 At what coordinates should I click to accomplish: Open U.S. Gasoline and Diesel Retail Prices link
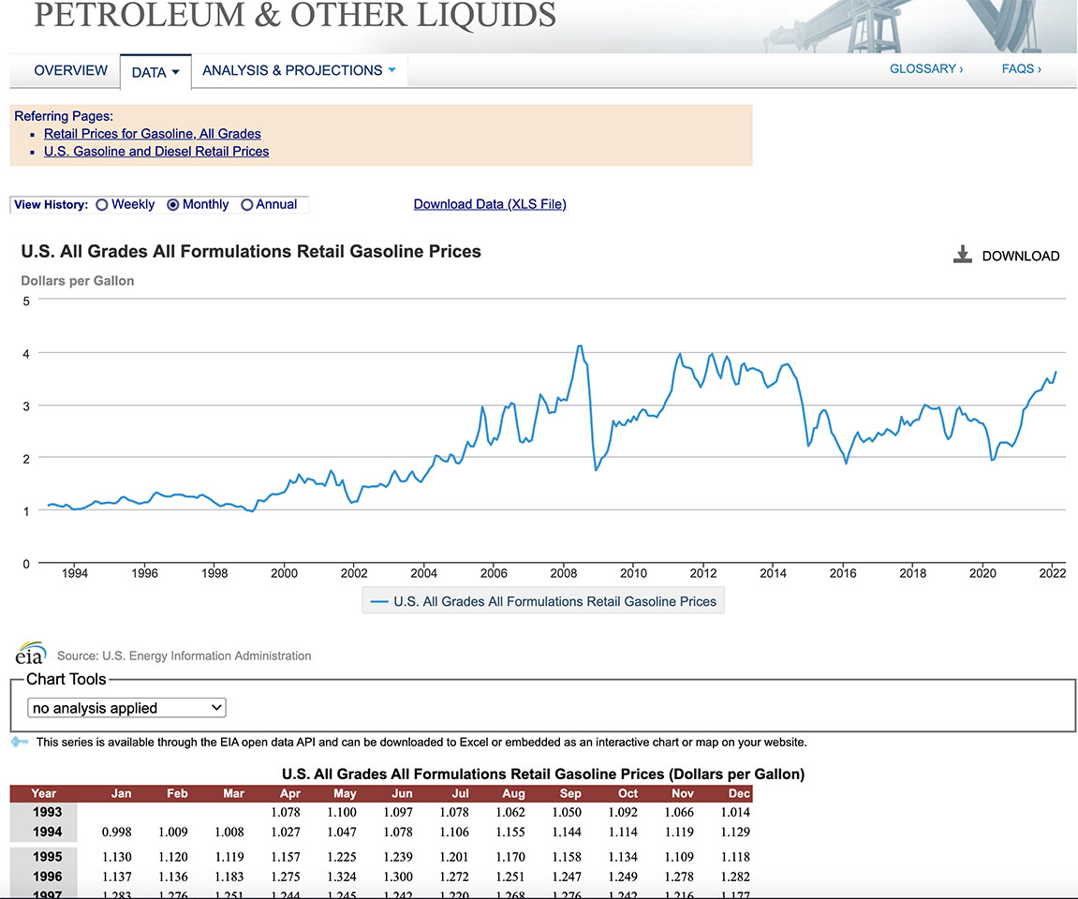pos(156,151)
